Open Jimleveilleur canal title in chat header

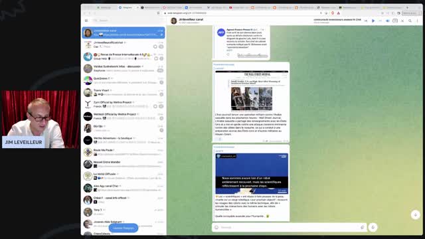point(191,19)
